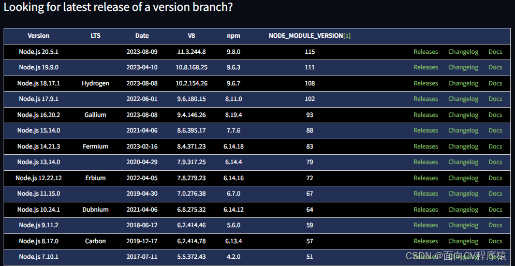
Task: Open Docs for Node.js 17.9.1
Action: tap(495, 99)
